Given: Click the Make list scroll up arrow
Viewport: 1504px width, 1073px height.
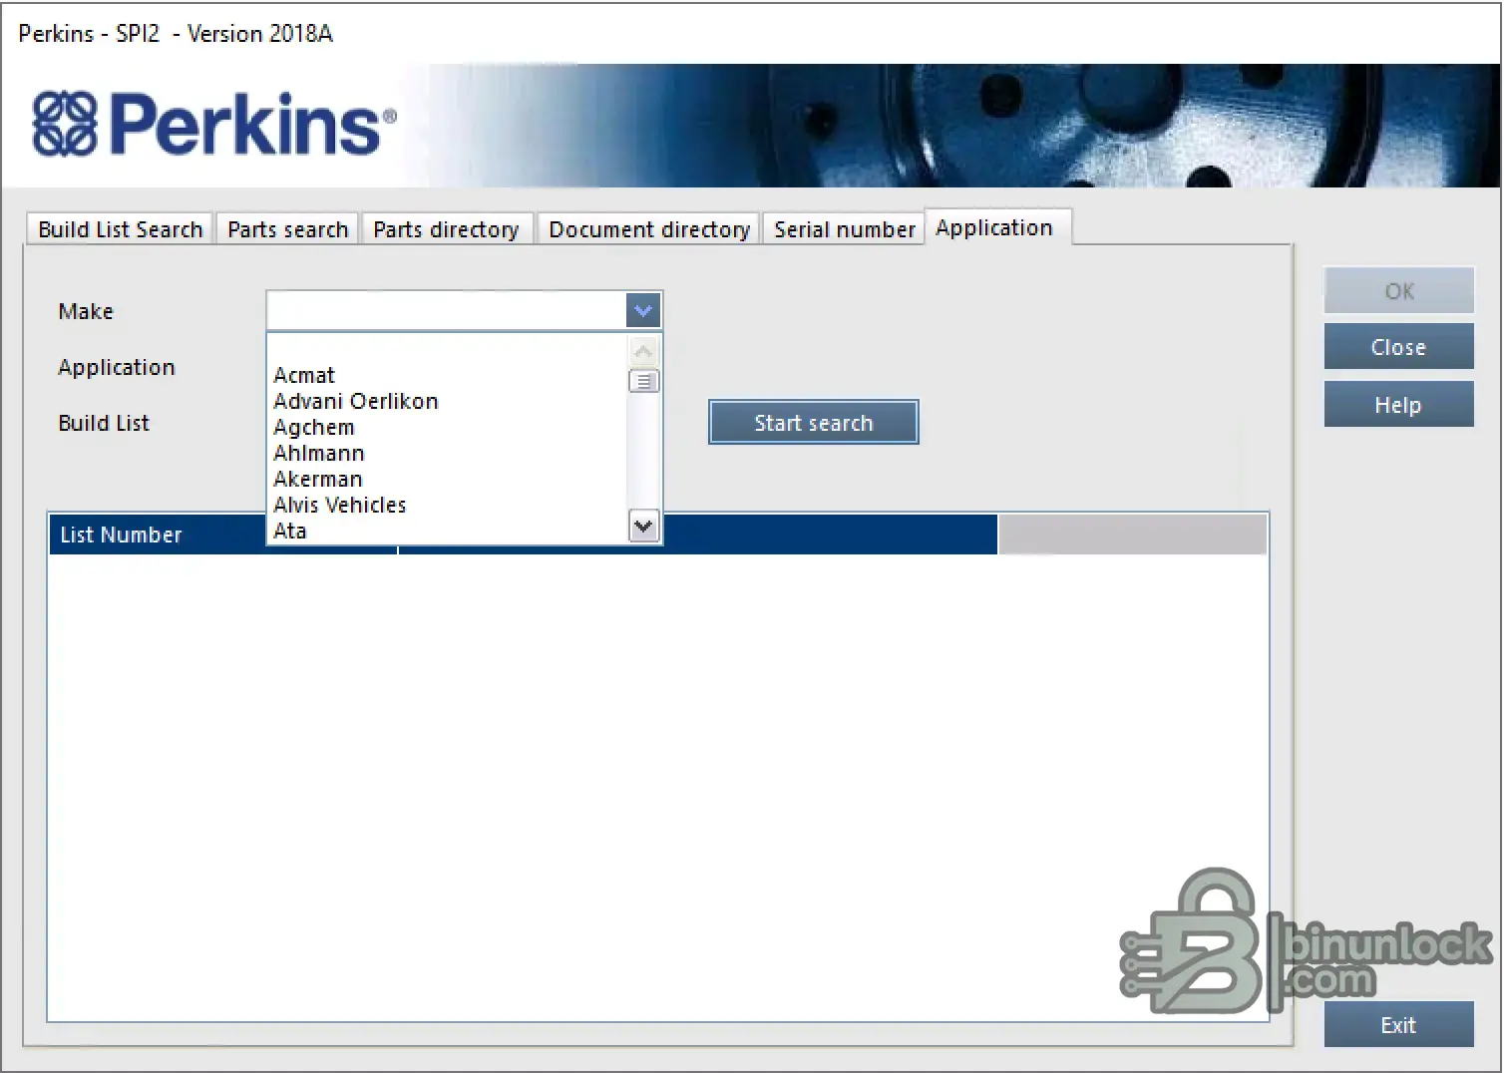Looking at the screenshot, I should point(644,351).
